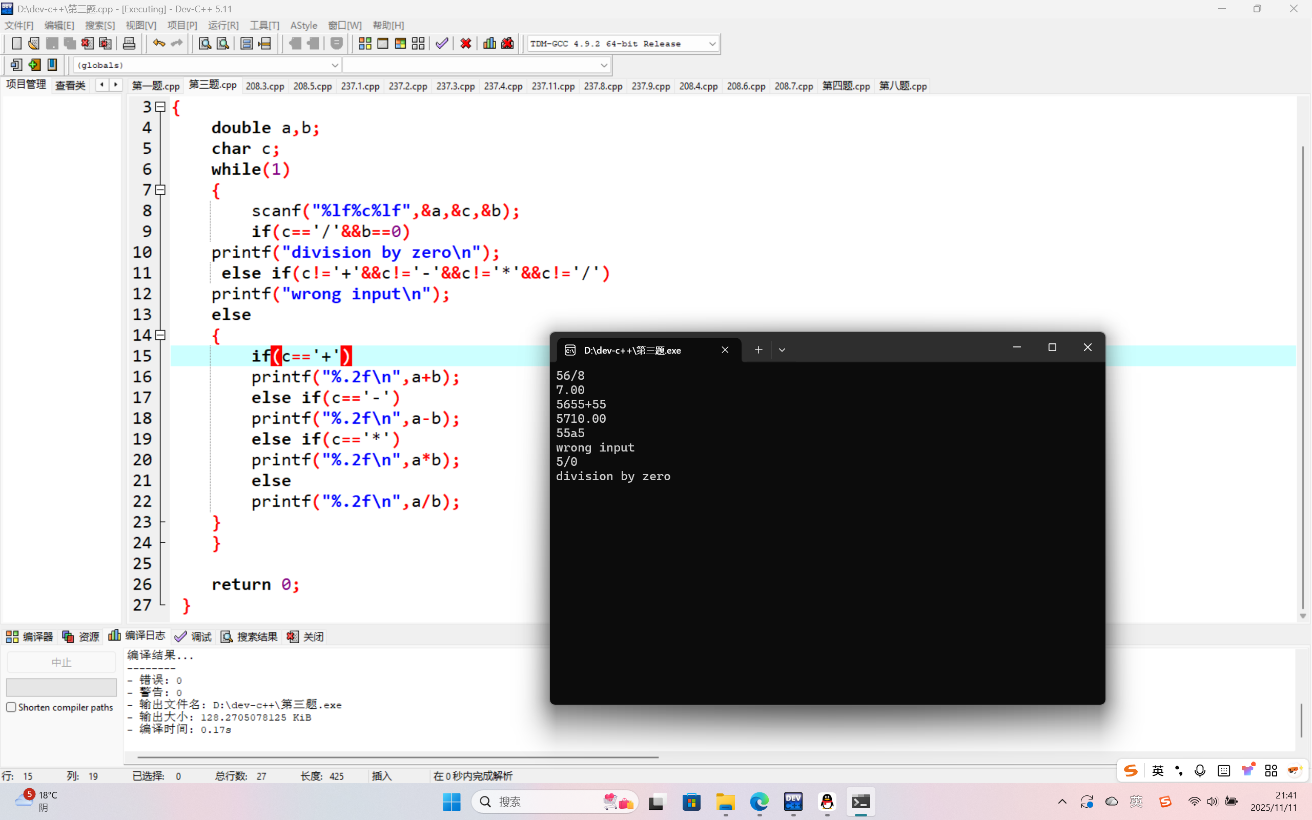
Task: Click the Windows taskbar search box
Action: coord(542,802)
